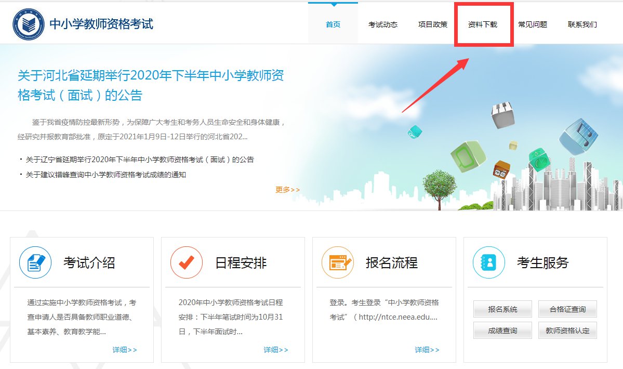Expand news list with 更多>>

click(287, 190)
